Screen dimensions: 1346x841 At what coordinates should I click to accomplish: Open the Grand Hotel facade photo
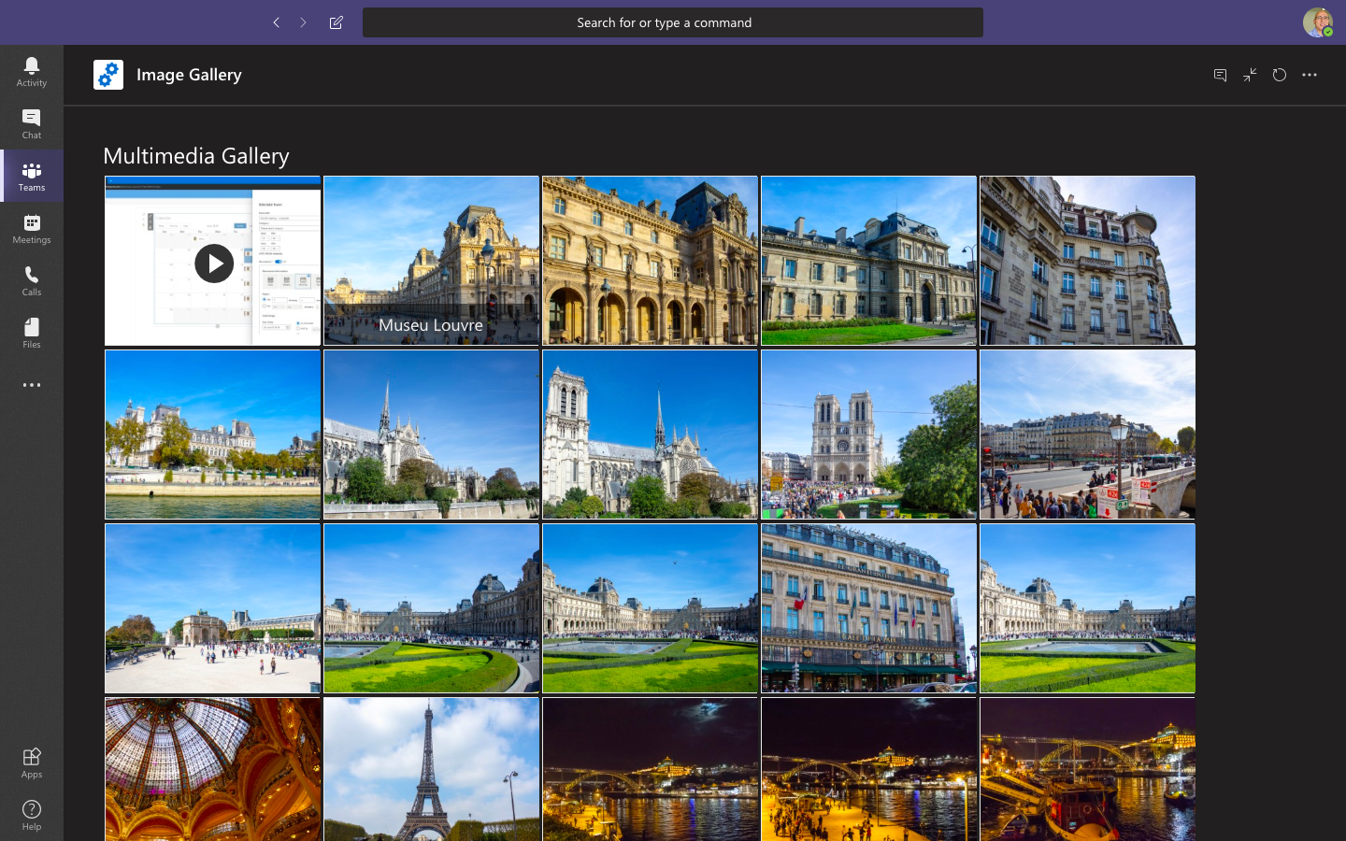tap(869, 608)
